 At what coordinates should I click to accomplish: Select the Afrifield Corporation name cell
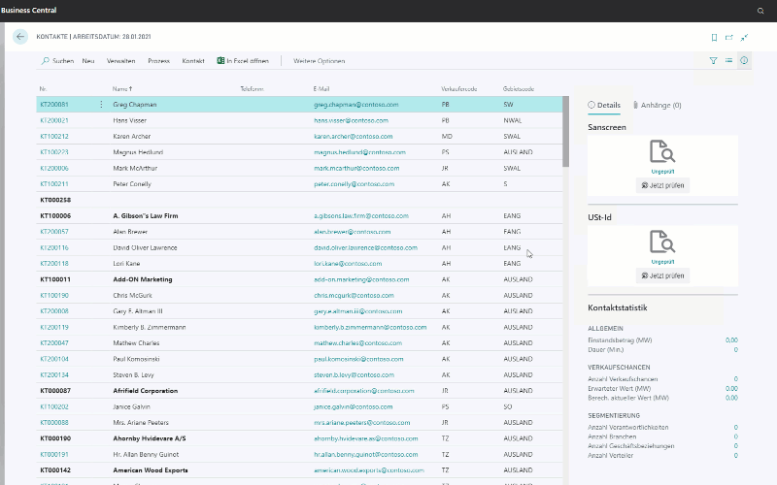(145, 391)
